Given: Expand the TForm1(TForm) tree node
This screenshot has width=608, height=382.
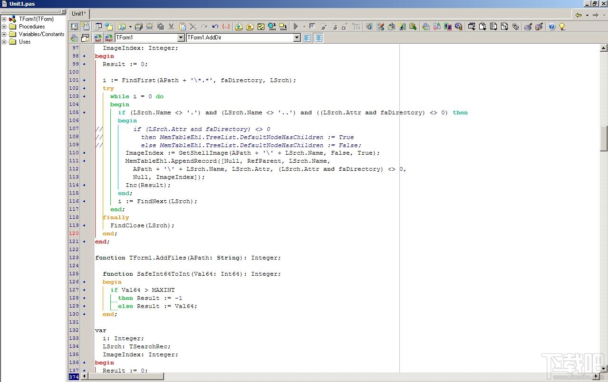Looking at the screenshot, I should pos(4,19).
